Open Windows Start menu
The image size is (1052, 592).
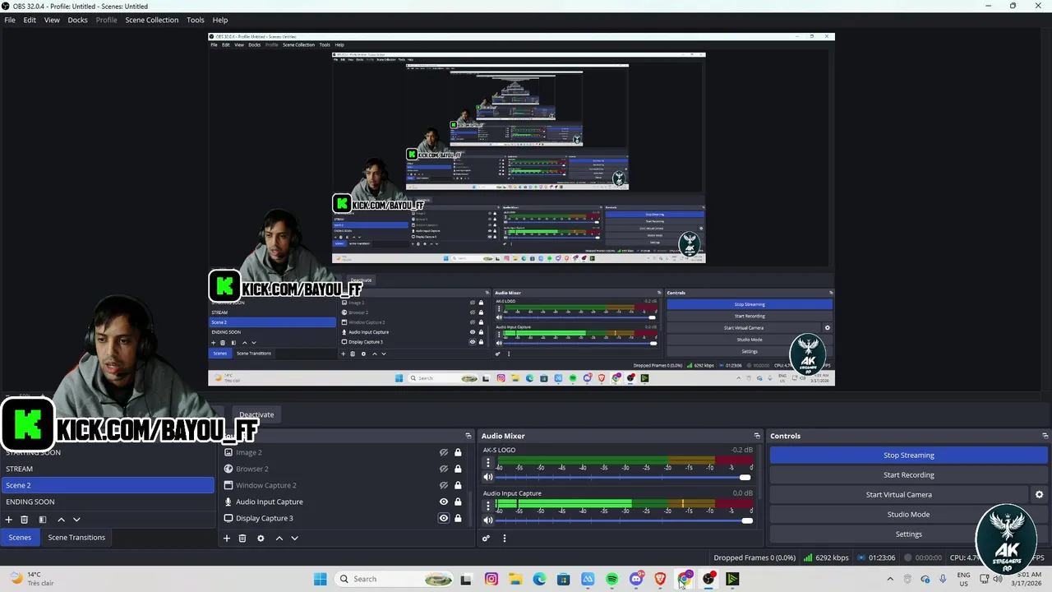click(320, 579)
